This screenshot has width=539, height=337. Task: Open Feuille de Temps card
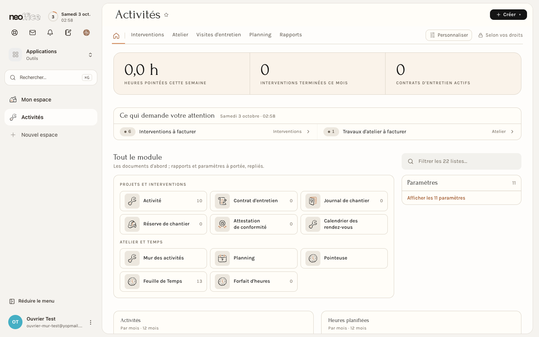point(163,282)
